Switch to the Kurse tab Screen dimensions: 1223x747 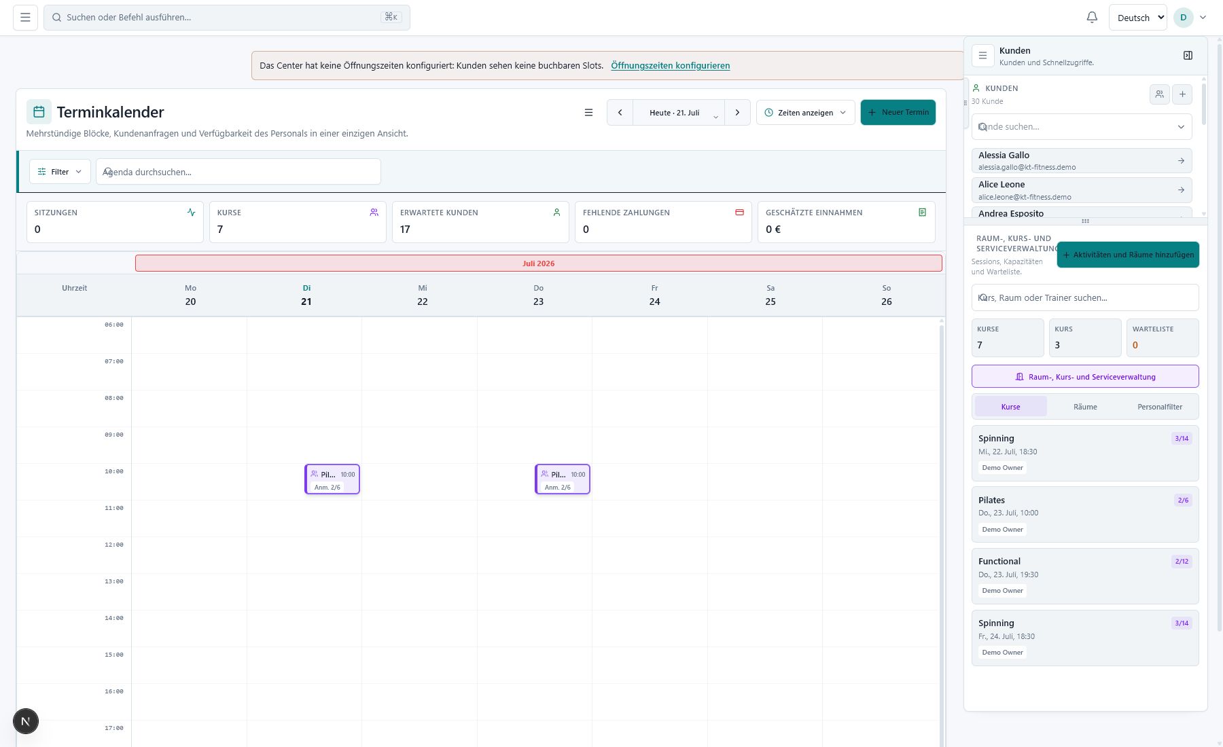[1010, 407]
